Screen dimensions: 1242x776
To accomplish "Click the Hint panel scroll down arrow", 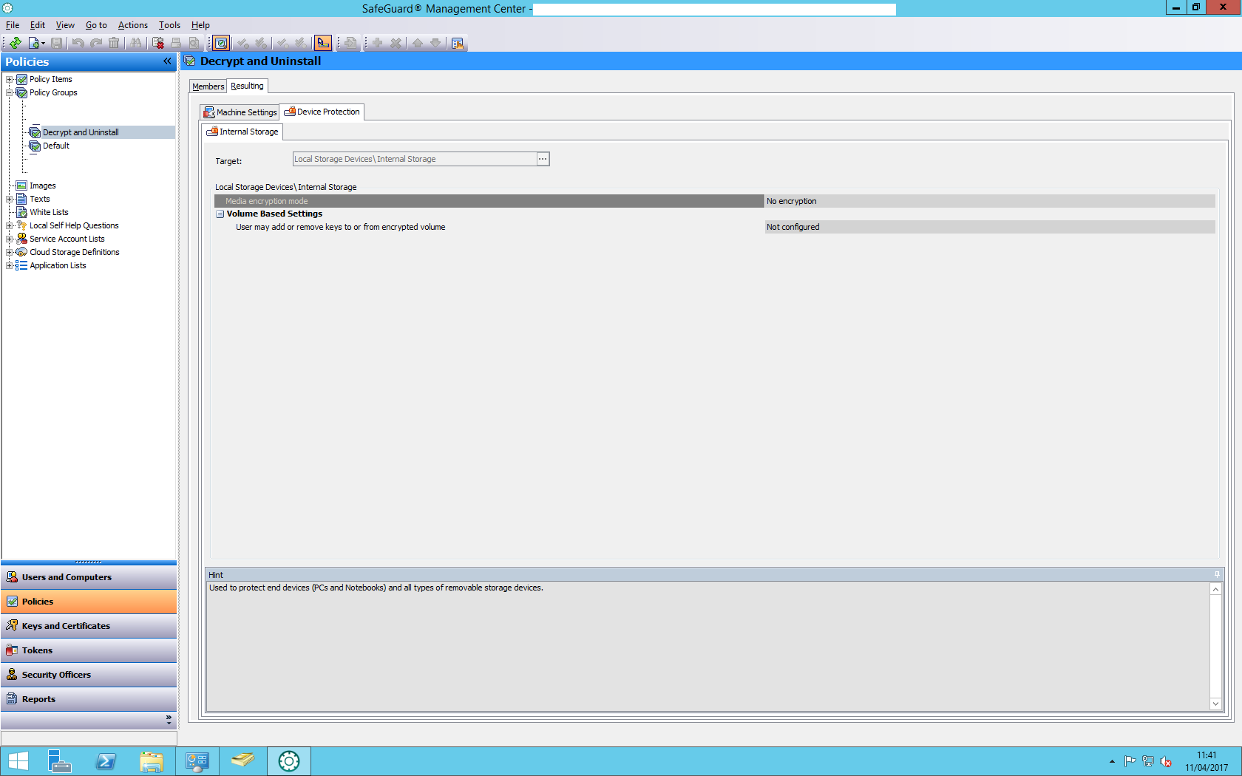I will tap(1215, 704).
